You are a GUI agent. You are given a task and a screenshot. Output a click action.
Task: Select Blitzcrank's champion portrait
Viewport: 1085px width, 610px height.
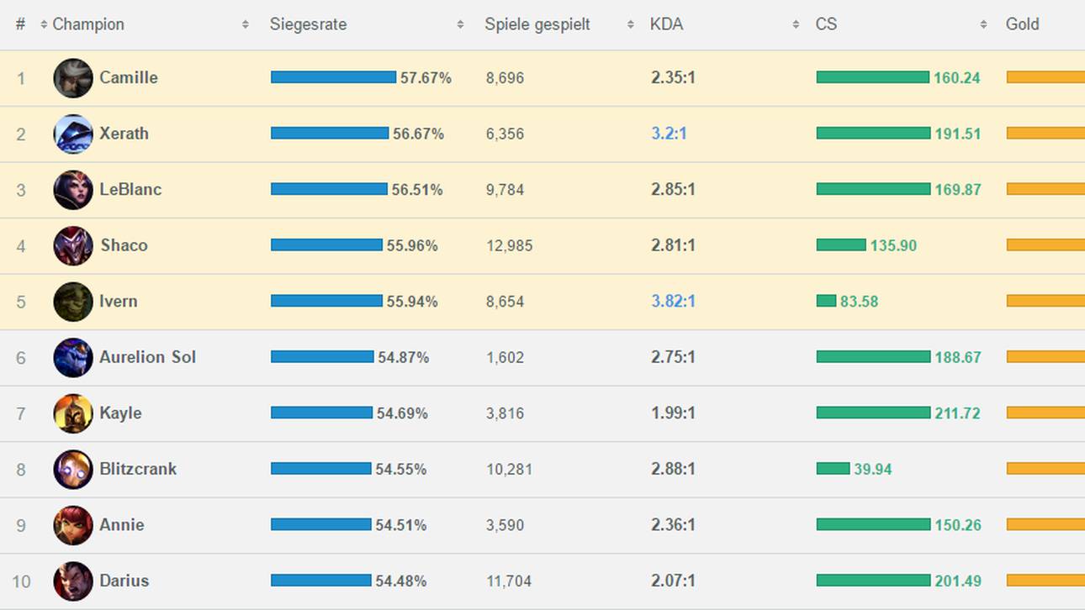click(73, 469)
